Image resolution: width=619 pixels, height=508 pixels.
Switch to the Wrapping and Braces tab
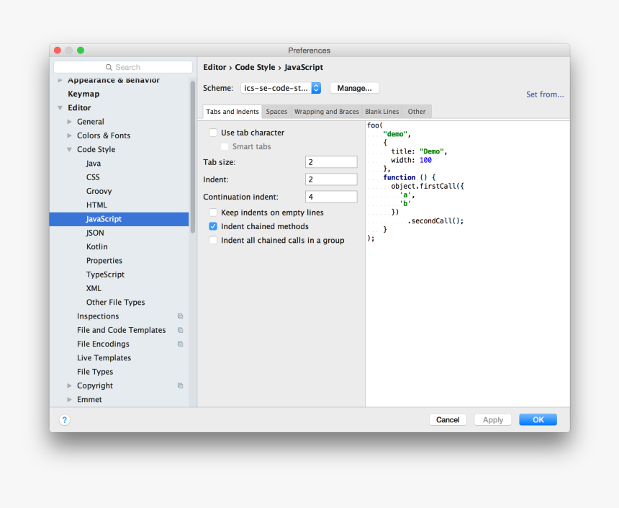point(326,112)
